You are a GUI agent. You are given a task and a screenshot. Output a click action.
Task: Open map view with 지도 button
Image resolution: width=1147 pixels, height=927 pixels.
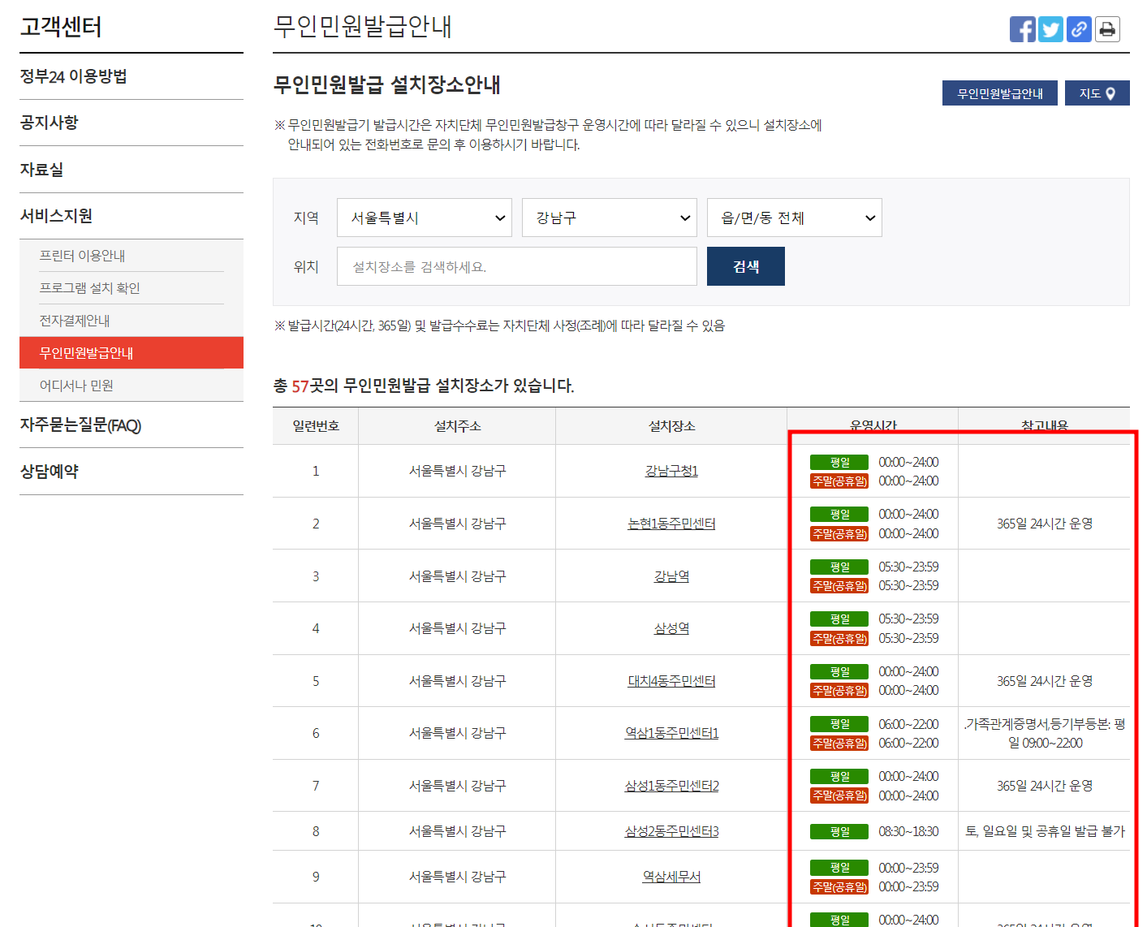(x=1097, y=93)
